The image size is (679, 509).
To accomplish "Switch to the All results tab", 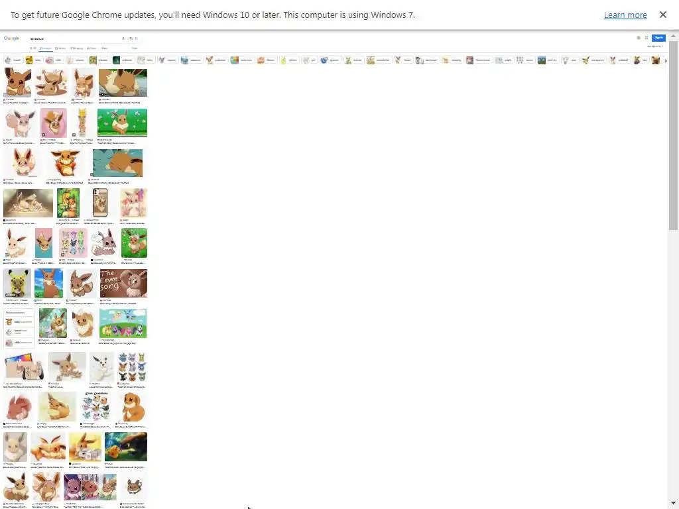I will (x=33, y=48).
